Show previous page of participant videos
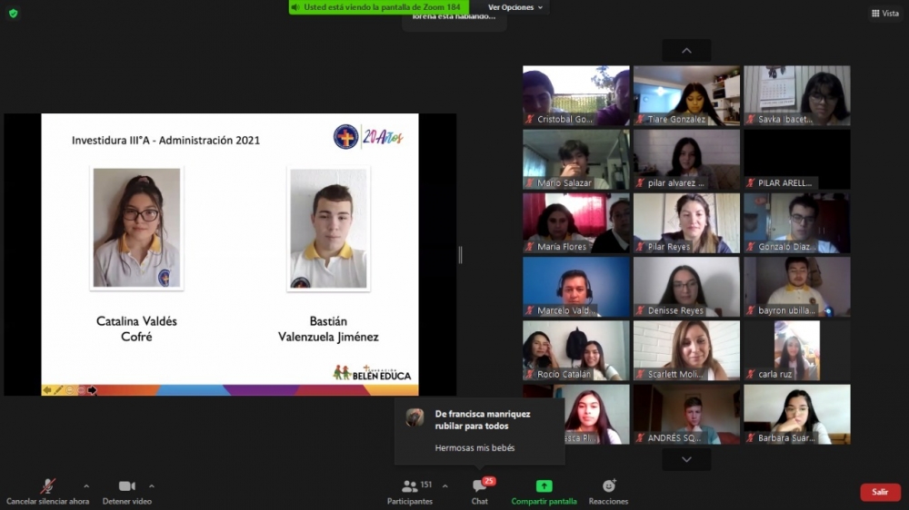The image size is (909, 510). [x=686, y=51]
